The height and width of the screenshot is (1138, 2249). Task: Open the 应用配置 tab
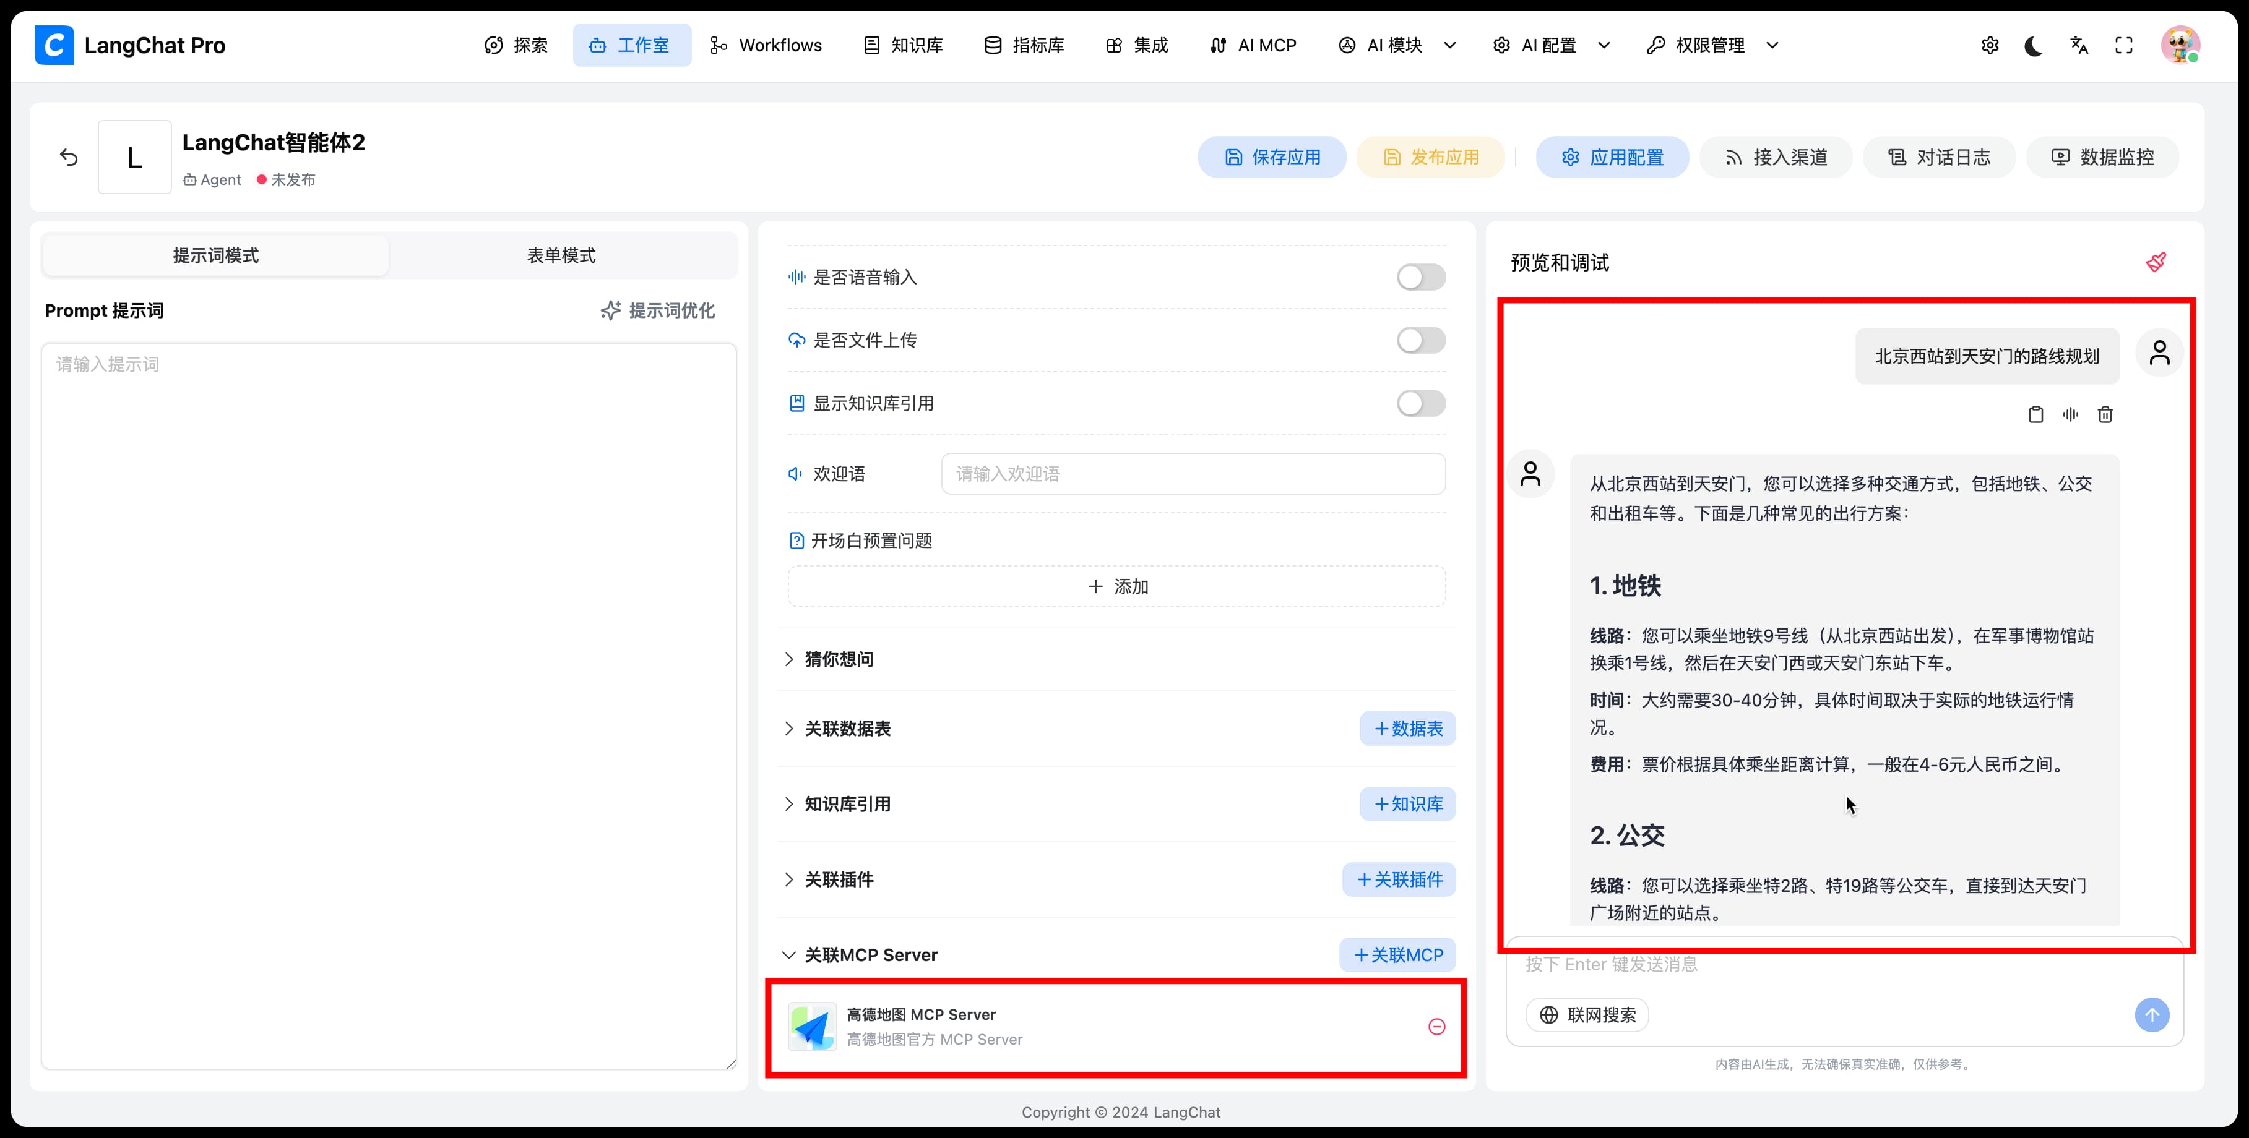[1613, 157]
